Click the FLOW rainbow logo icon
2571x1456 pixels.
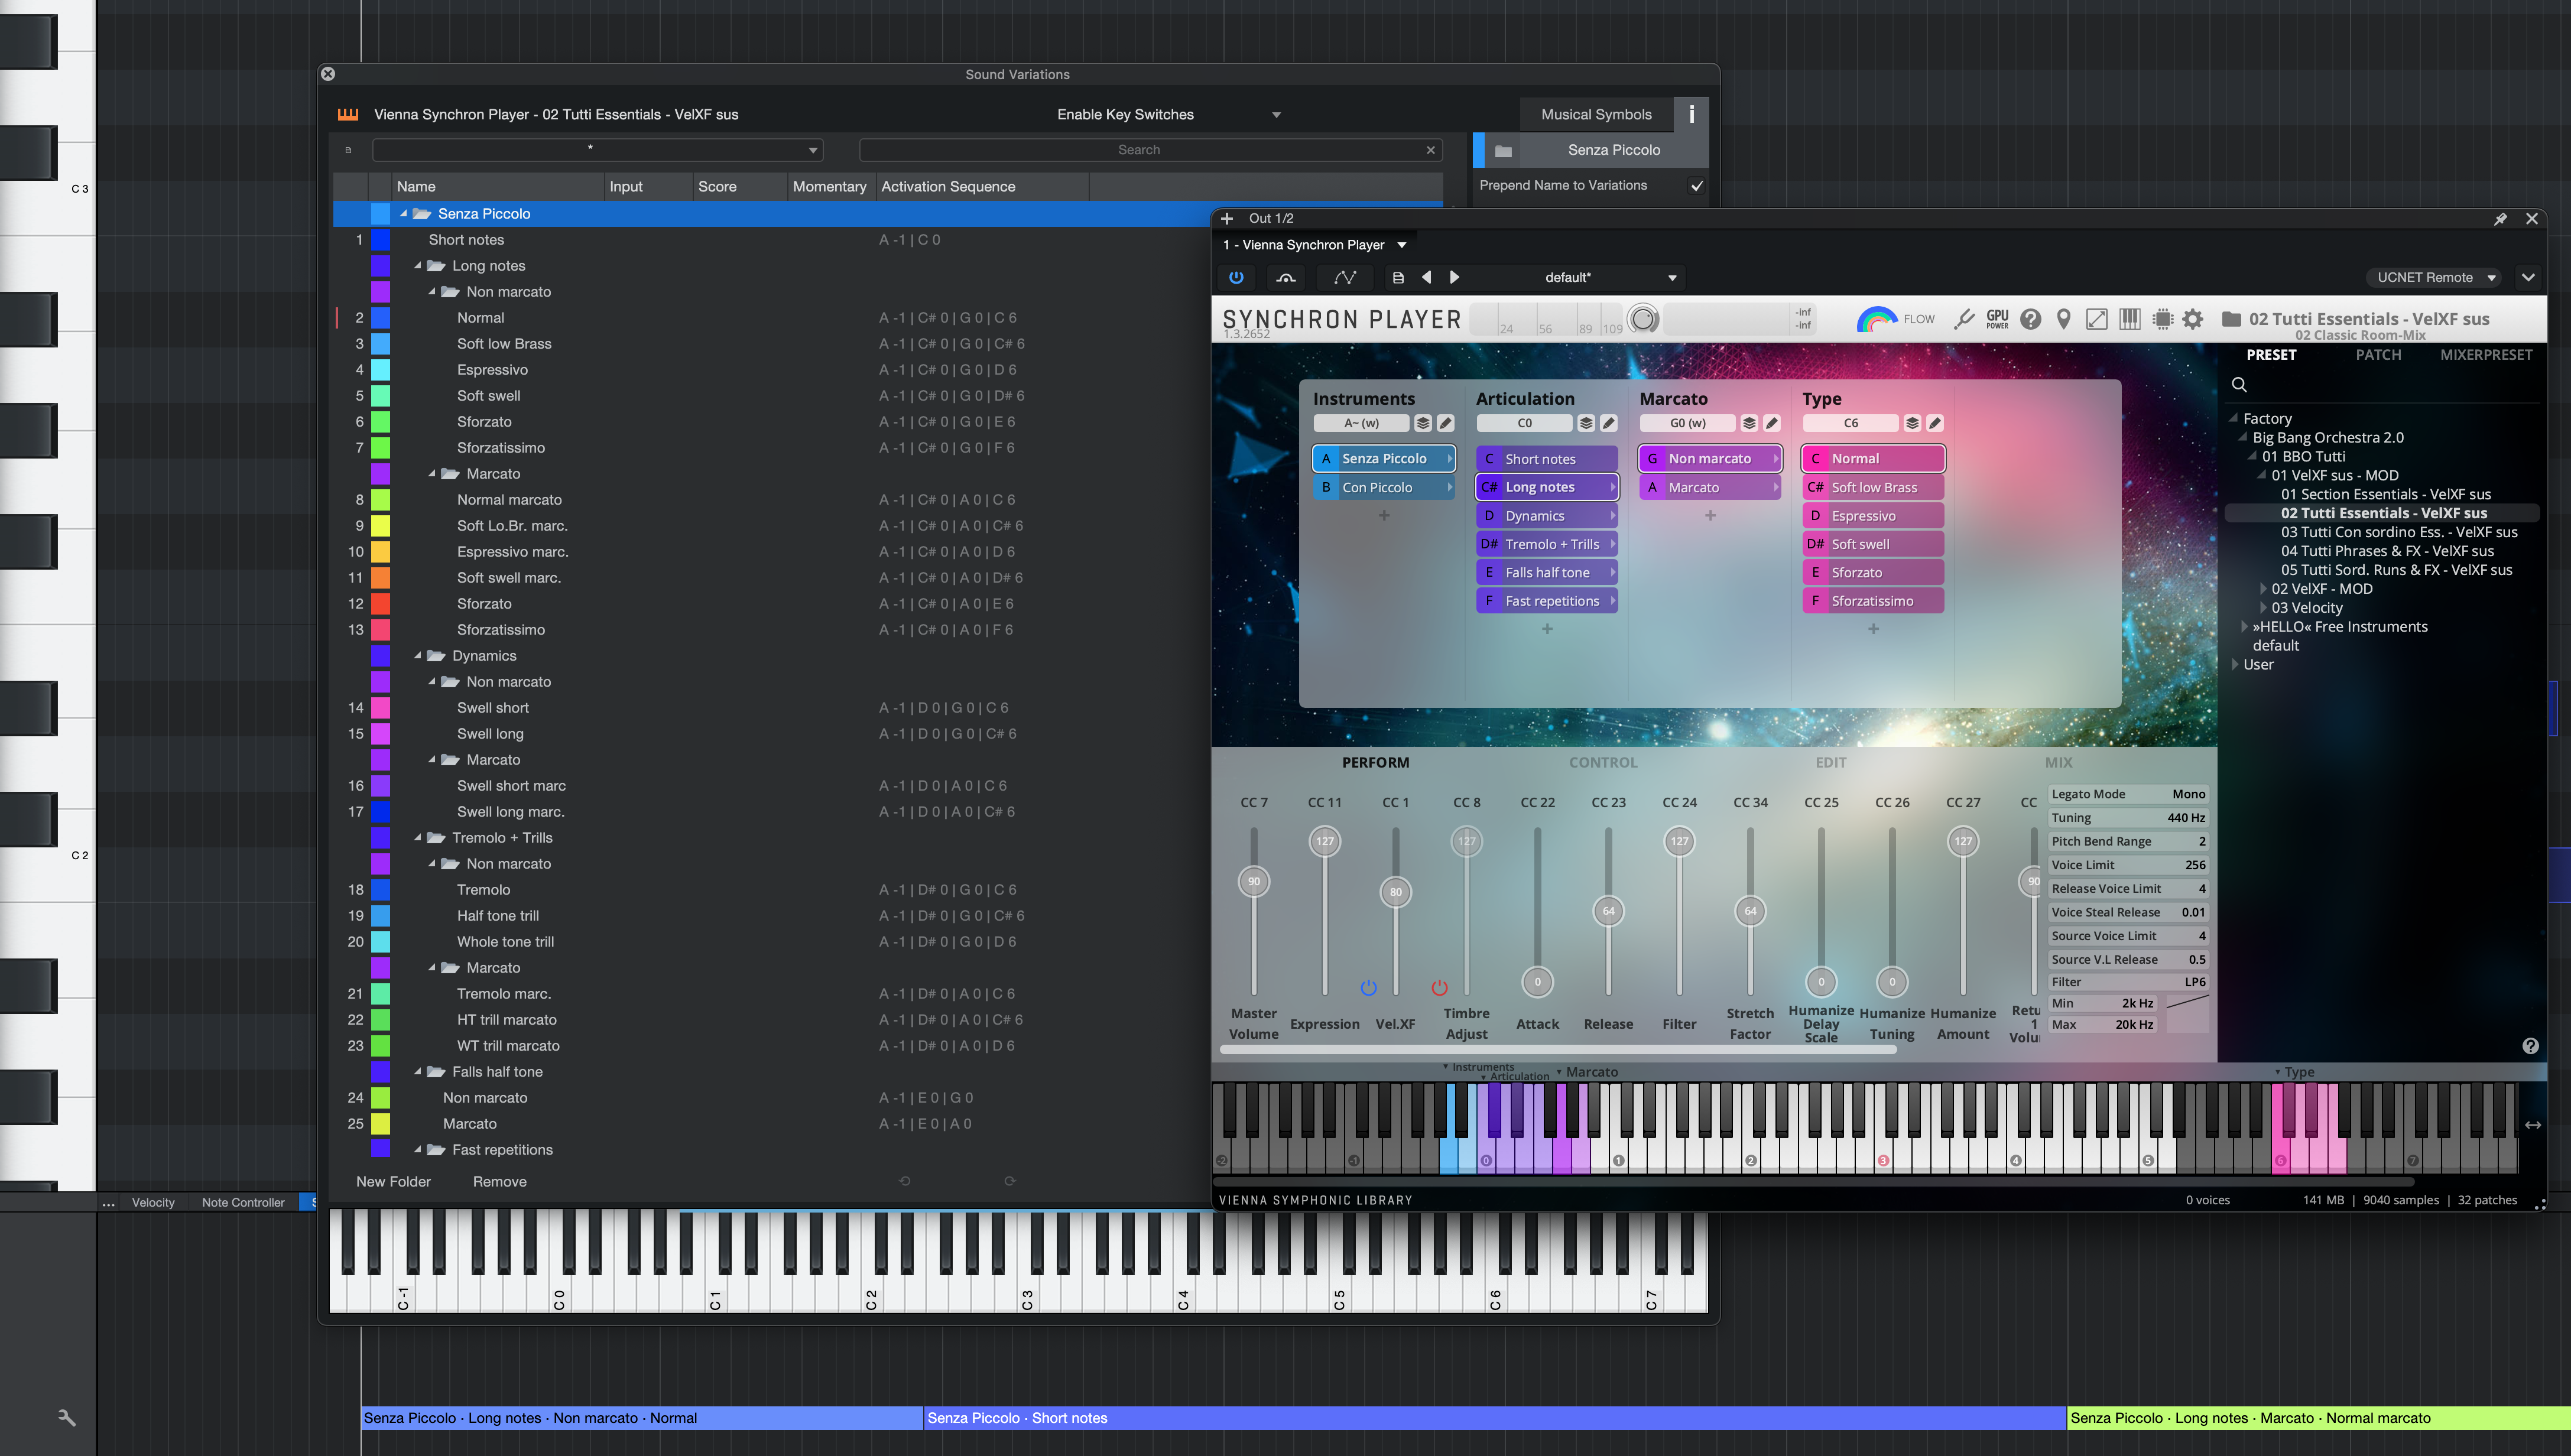pos(1876,319)
